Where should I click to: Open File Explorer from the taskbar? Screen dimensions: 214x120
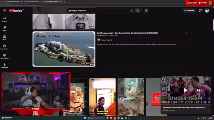coord(111,118)
